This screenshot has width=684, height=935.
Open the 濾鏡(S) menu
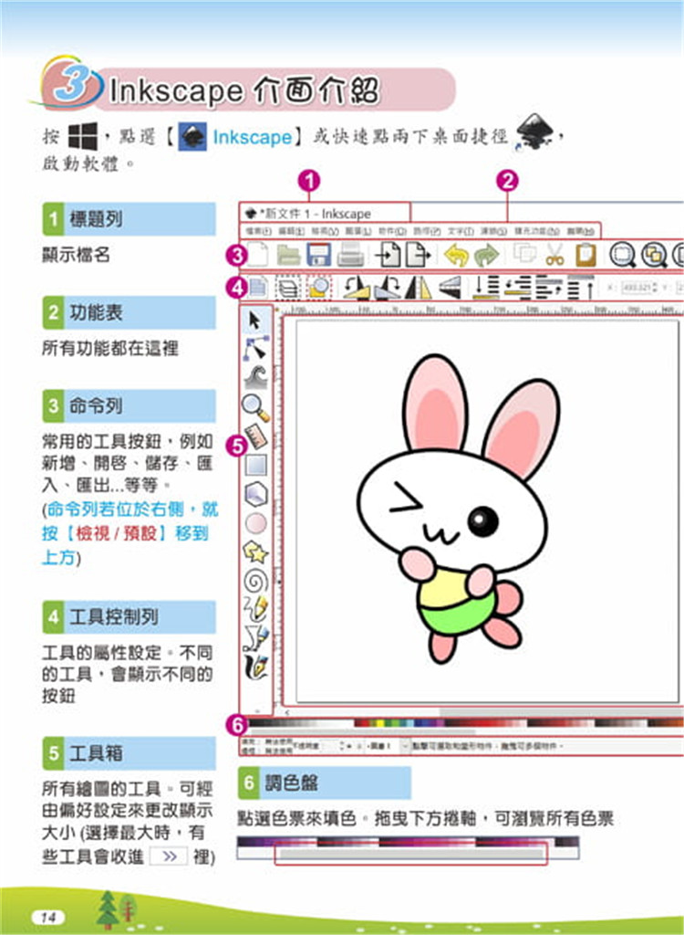pyautogui.click(x=493, y=231)
